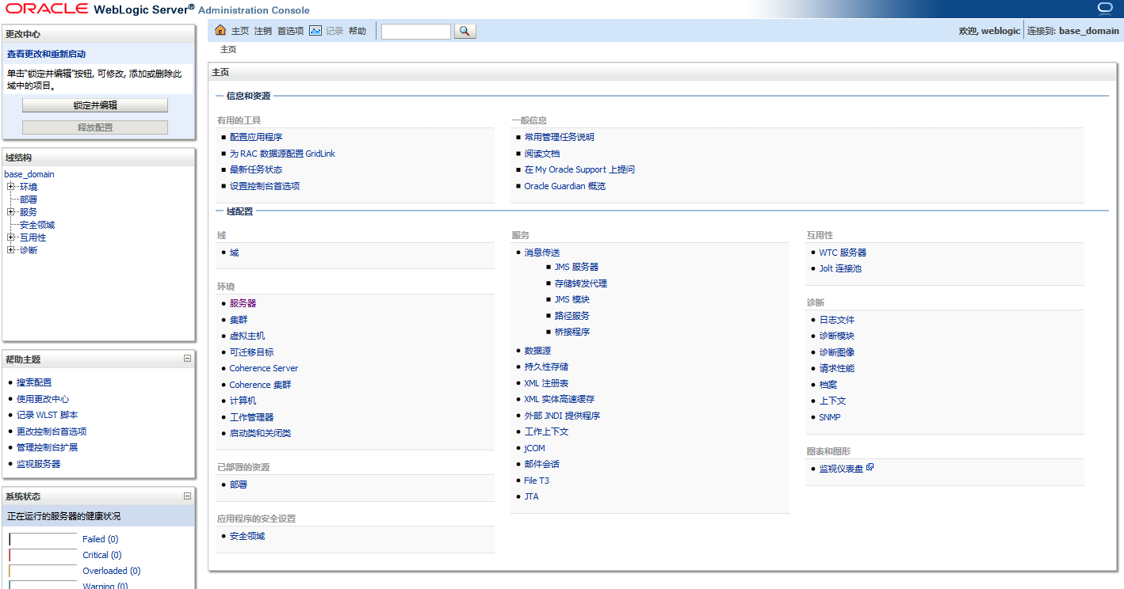Open the 持久性存储 link

tap(546, 367)
